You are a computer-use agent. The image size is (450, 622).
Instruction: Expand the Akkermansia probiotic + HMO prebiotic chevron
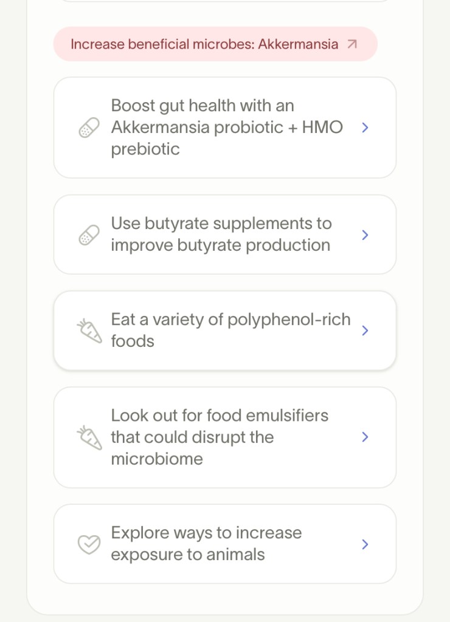[365, 128]
